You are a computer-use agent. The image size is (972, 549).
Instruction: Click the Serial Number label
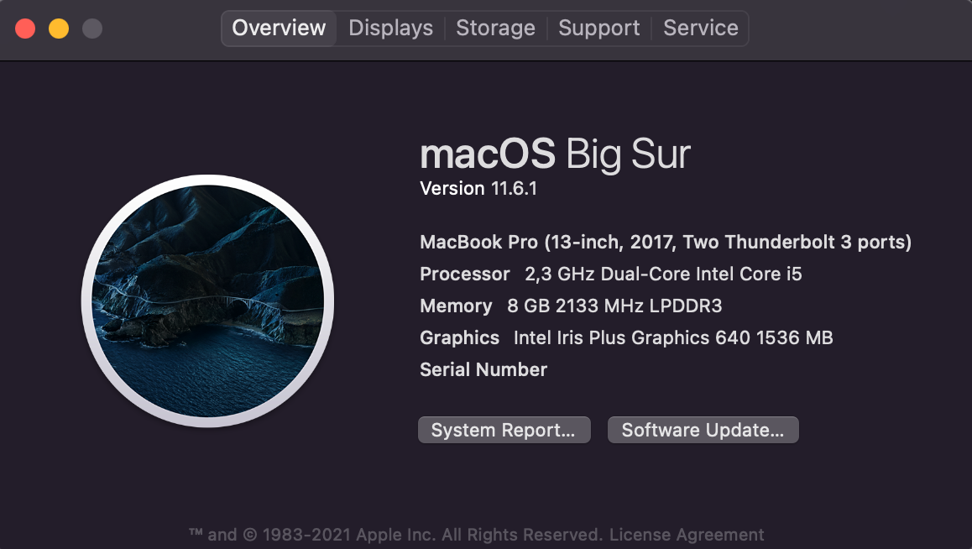(x=483, y=370)
